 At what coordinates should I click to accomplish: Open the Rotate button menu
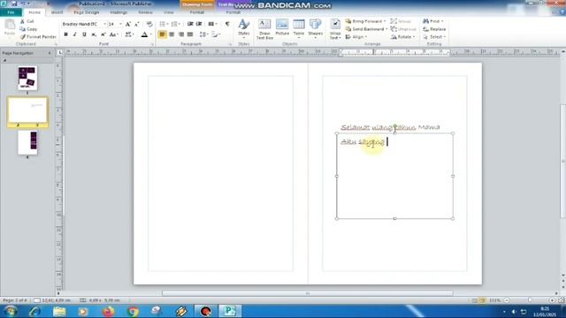pos(402,37)
